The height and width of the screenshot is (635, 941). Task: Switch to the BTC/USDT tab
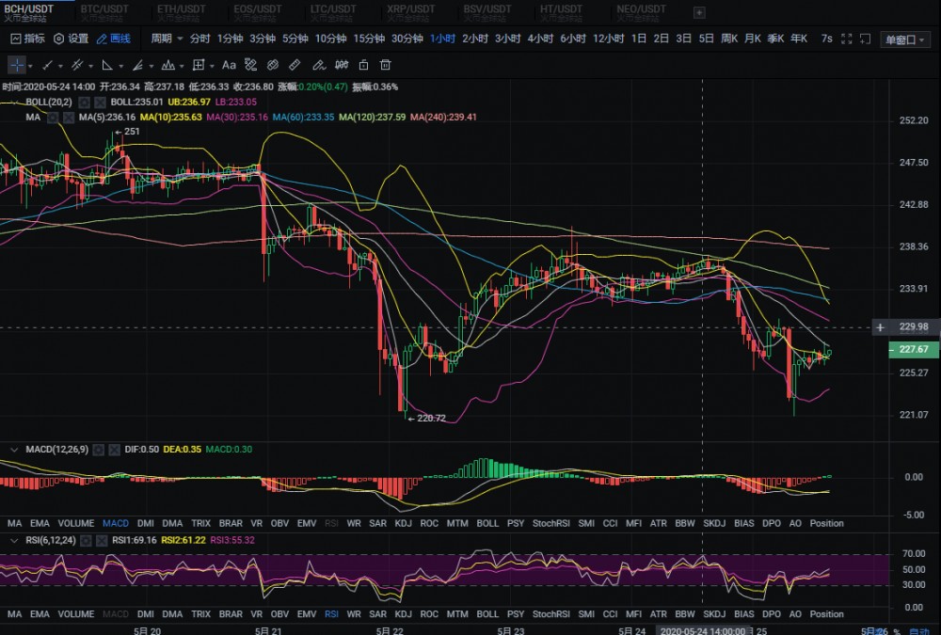(x=103, y=9)
